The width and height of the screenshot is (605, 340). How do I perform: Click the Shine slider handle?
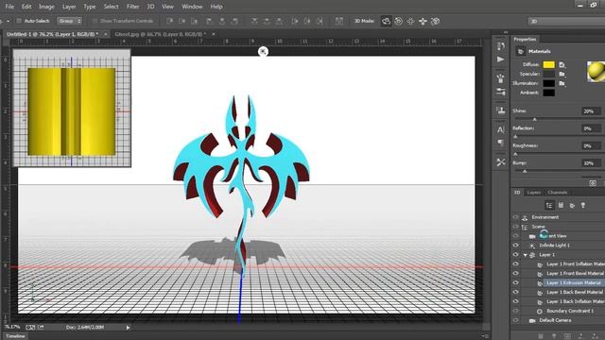(x=534, y=120)
